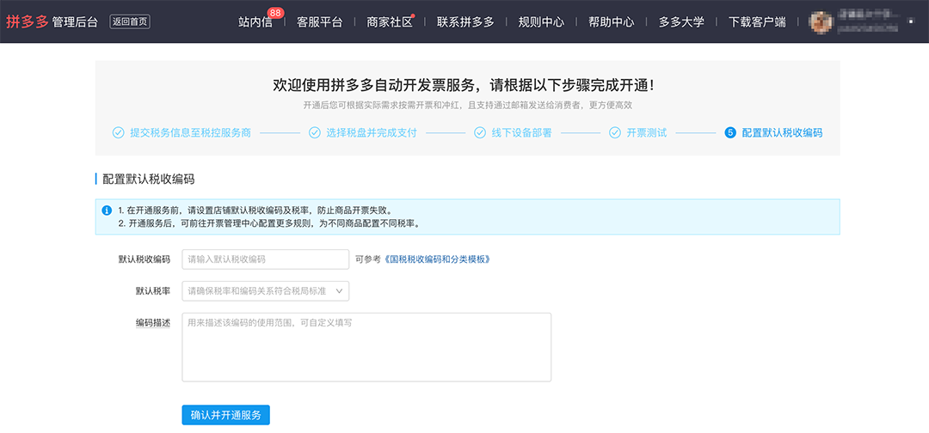Open 商家社区
This screenshot has height=433, width=929.
(x=390, y=21)
